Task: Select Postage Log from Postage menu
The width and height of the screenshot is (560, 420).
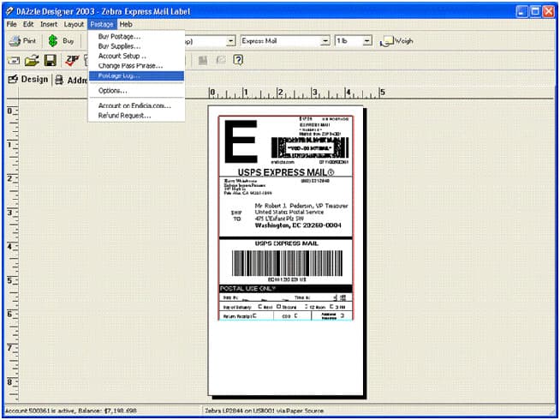Action: 136,75
